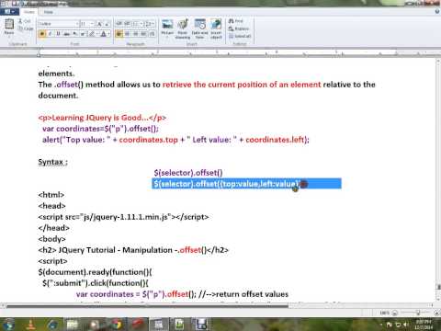441x331 pixels.
Task: Click the taskbar volume icon
Action: (x=406, y=324)
